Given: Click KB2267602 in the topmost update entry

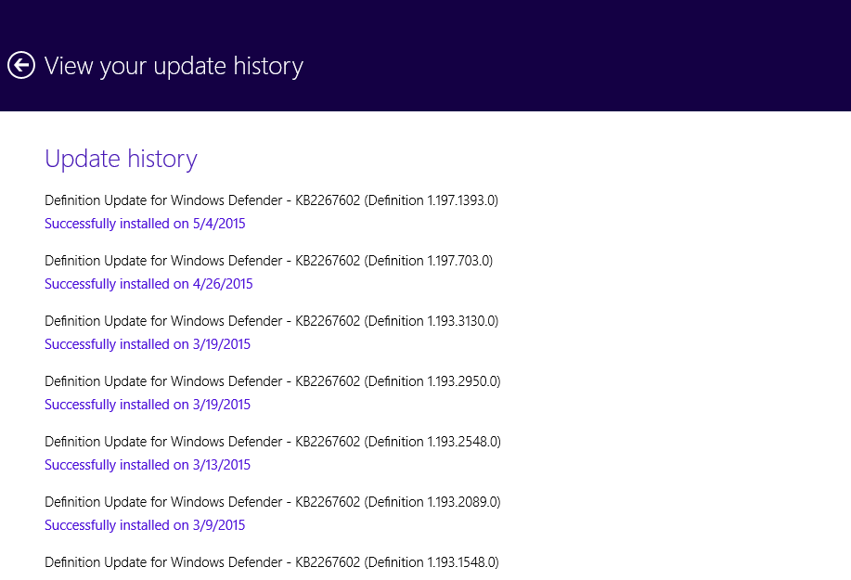Looking at the screenshot, I should [328, 200].
